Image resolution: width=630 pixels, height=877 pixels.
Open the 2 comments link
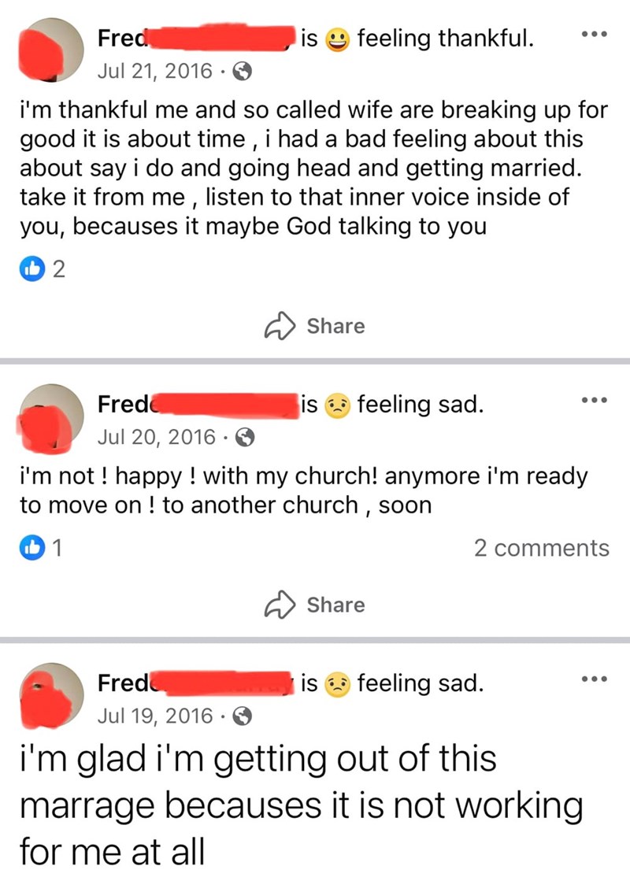coord(541,548)
